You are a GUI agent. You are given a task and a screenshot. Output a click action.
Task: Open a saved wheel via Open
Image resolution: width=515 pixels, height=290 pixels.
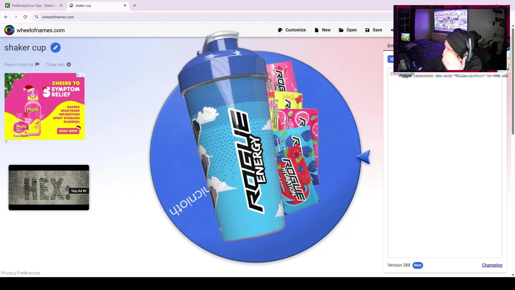click(348, 30)
